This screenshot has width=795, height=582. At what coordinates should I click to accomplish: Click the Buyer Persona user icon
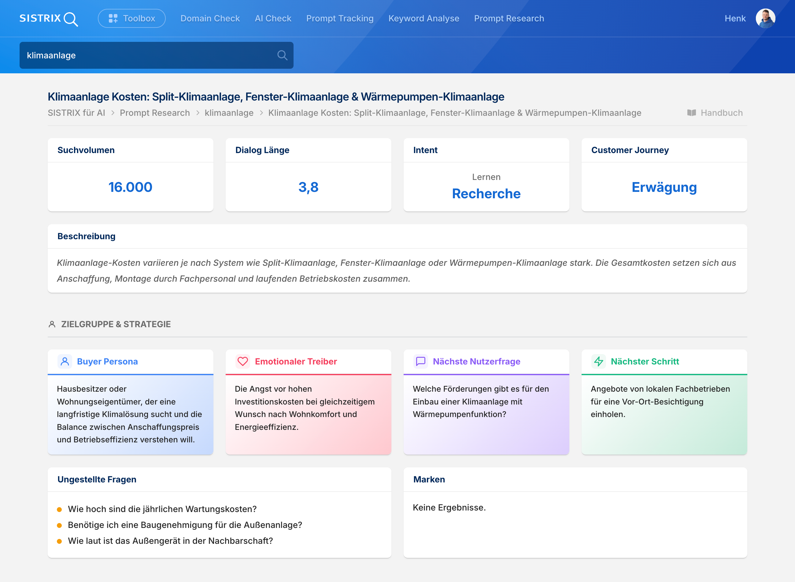(65, 361)
